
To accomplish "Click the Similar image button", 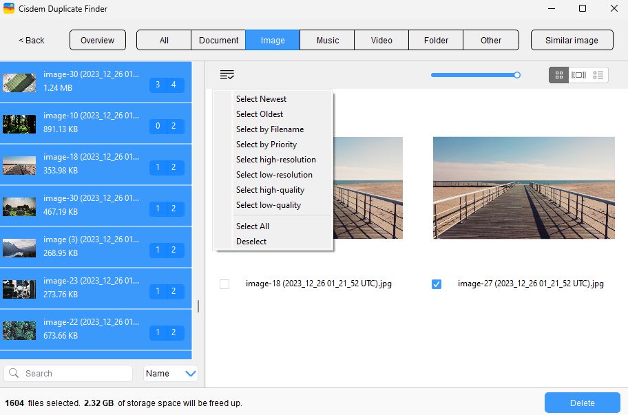I will click(572, 40).
